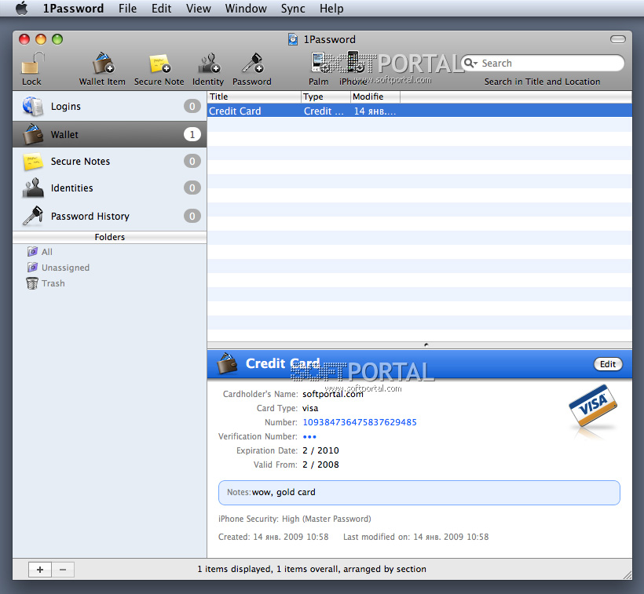Open the 1Password application menu

coord(74,8)
